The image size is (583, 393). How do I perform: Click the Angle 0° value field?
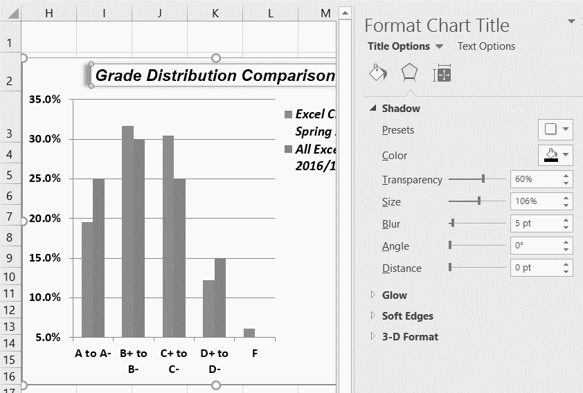point(536,246)
